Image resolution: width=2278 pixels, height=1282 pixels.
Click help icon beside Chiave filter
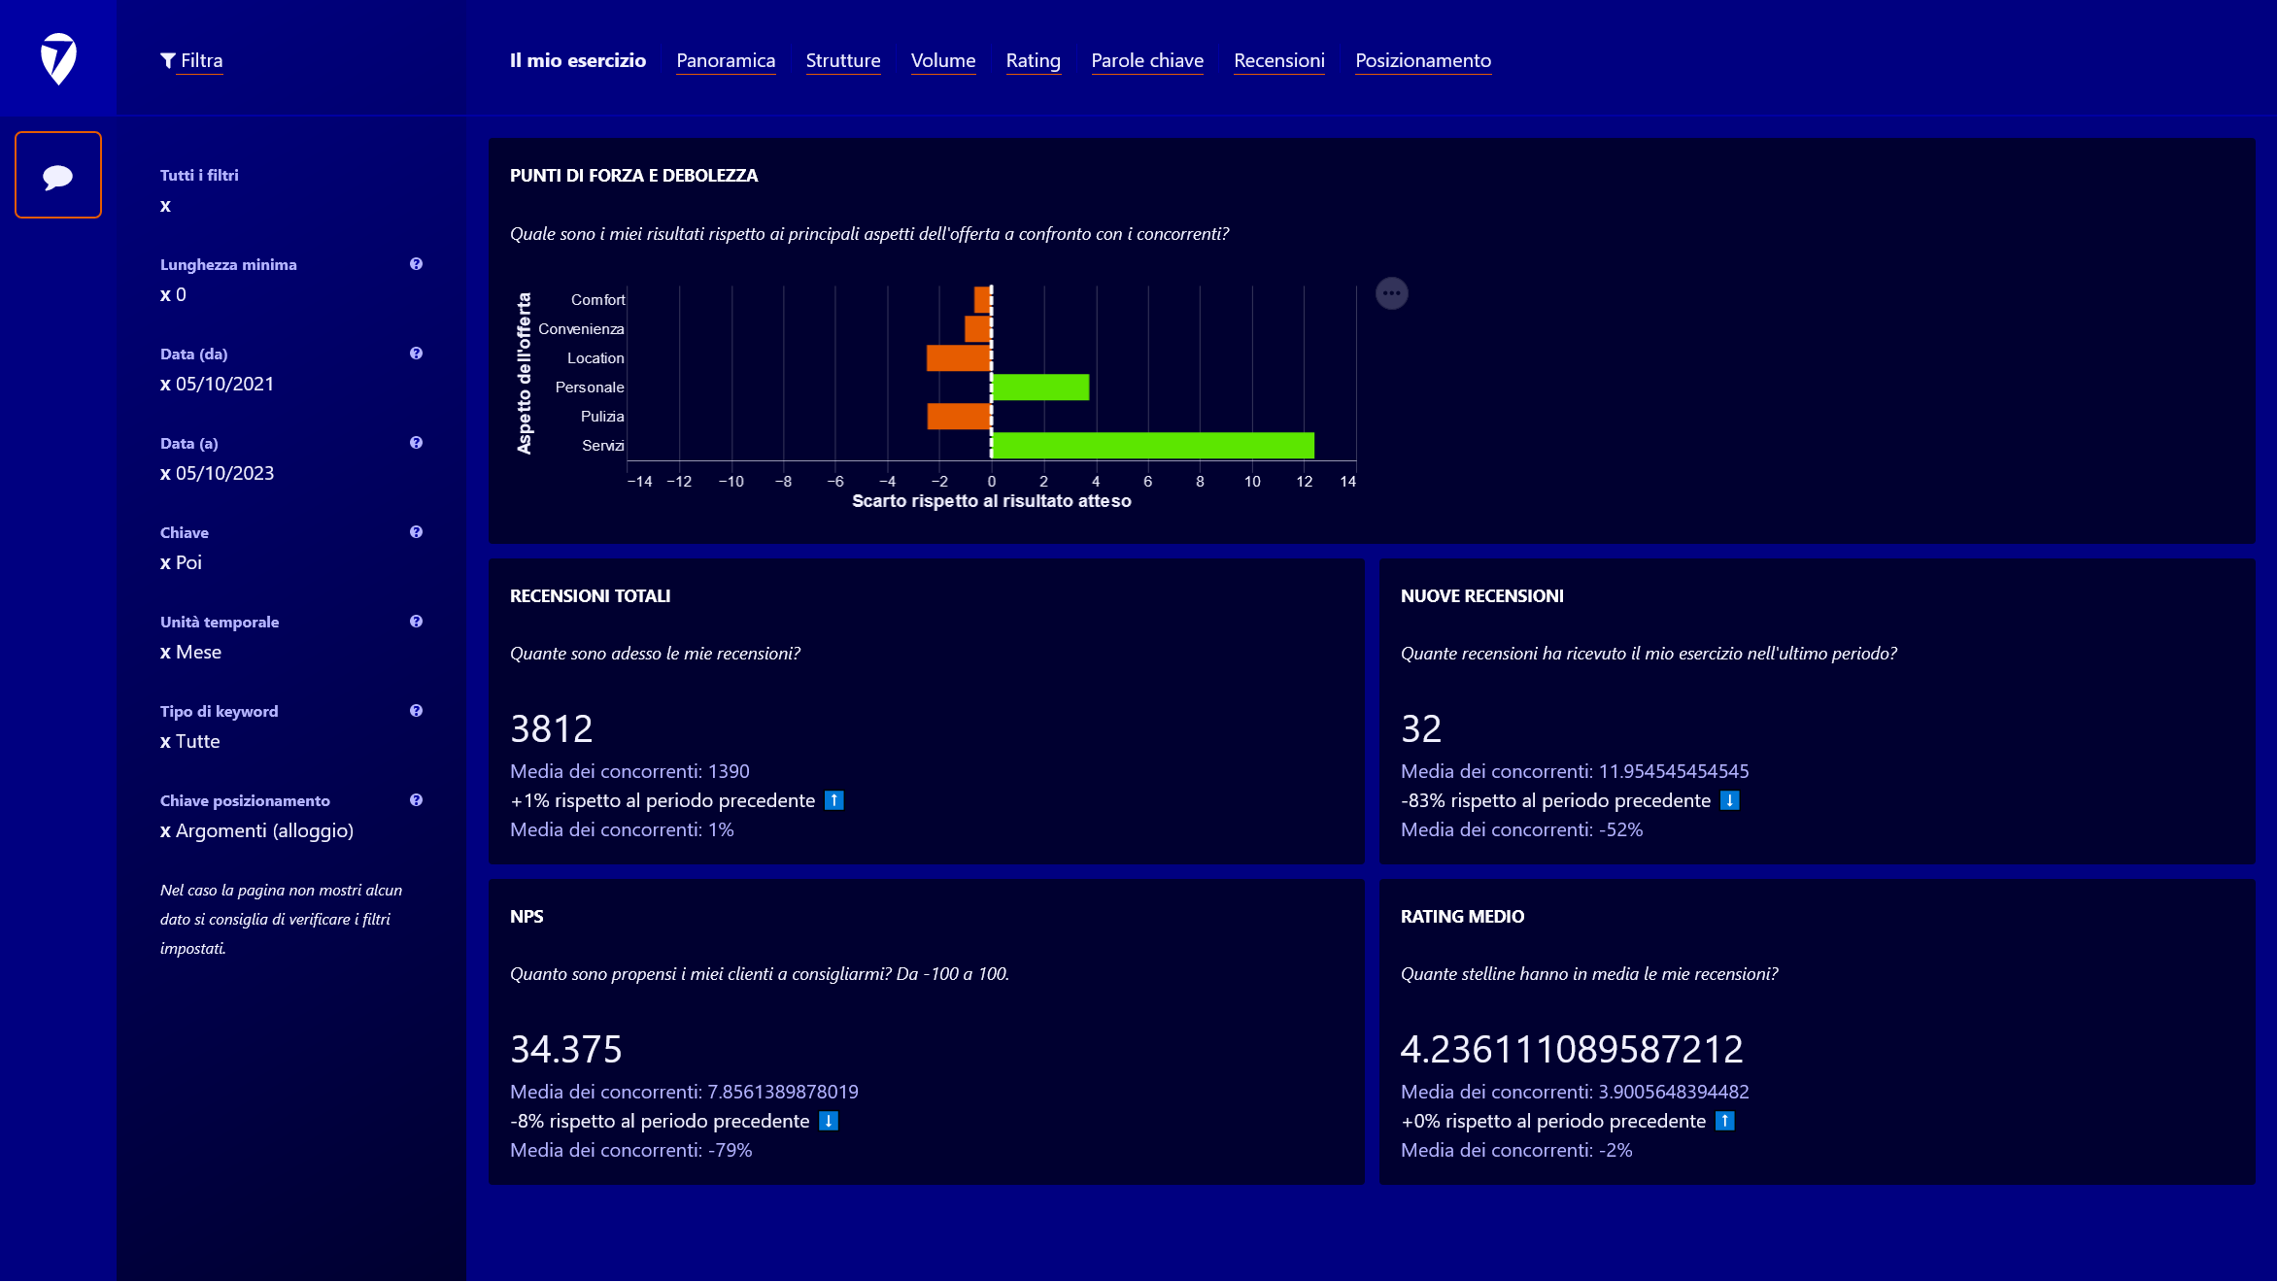coord(416,532)
